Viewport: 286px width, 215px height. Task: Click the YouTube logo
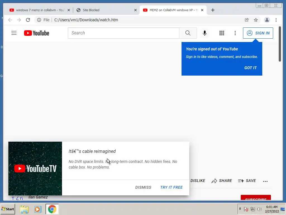pyautogui.click(x=37, y=33)
